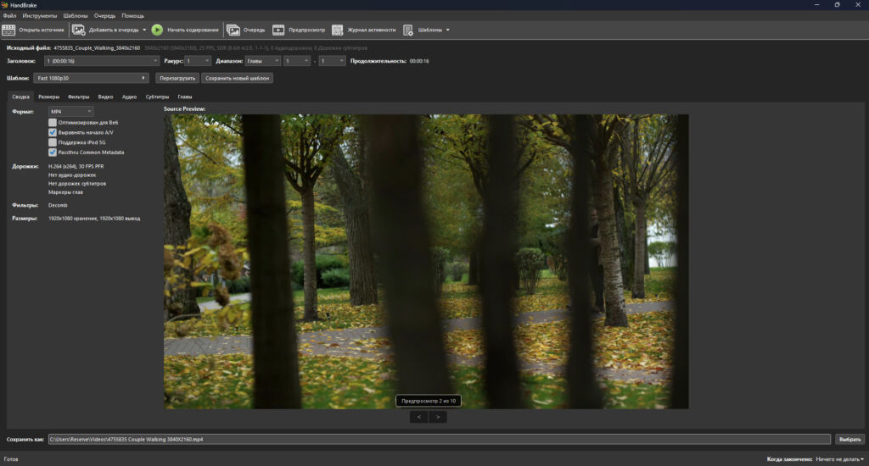
Task: Click the Выбрать browse button
Action: click(x=849, y=440)
